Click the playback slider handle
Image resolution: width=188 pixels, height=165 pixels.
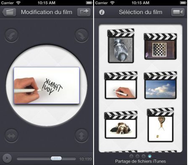[x=56, y=158]
